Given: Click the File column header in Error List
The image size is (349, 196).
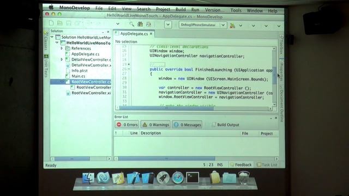Looking at the screenshot, I should pos(245,133).
